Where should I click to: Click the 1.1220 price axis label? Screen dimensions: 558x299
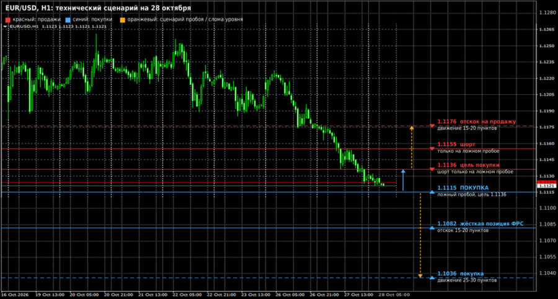[547, 78]
